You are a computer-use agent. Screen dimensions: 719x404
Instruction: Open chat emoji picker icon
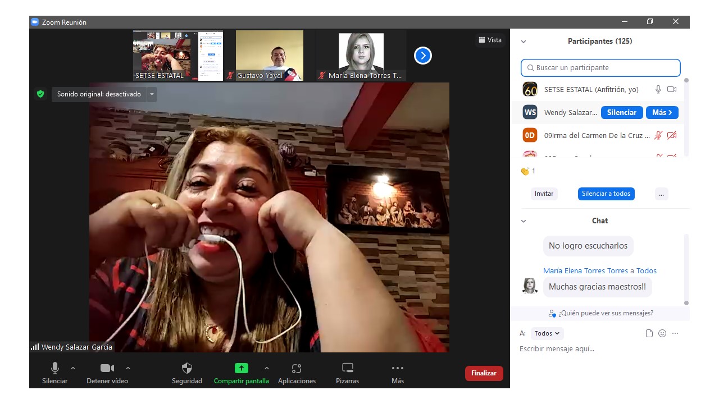[x=662, y=333]
